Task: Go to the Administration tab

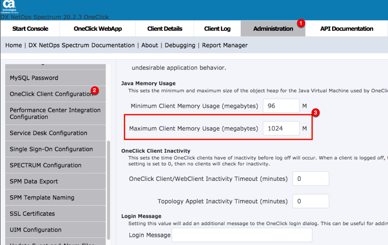Action: (273, 29)
